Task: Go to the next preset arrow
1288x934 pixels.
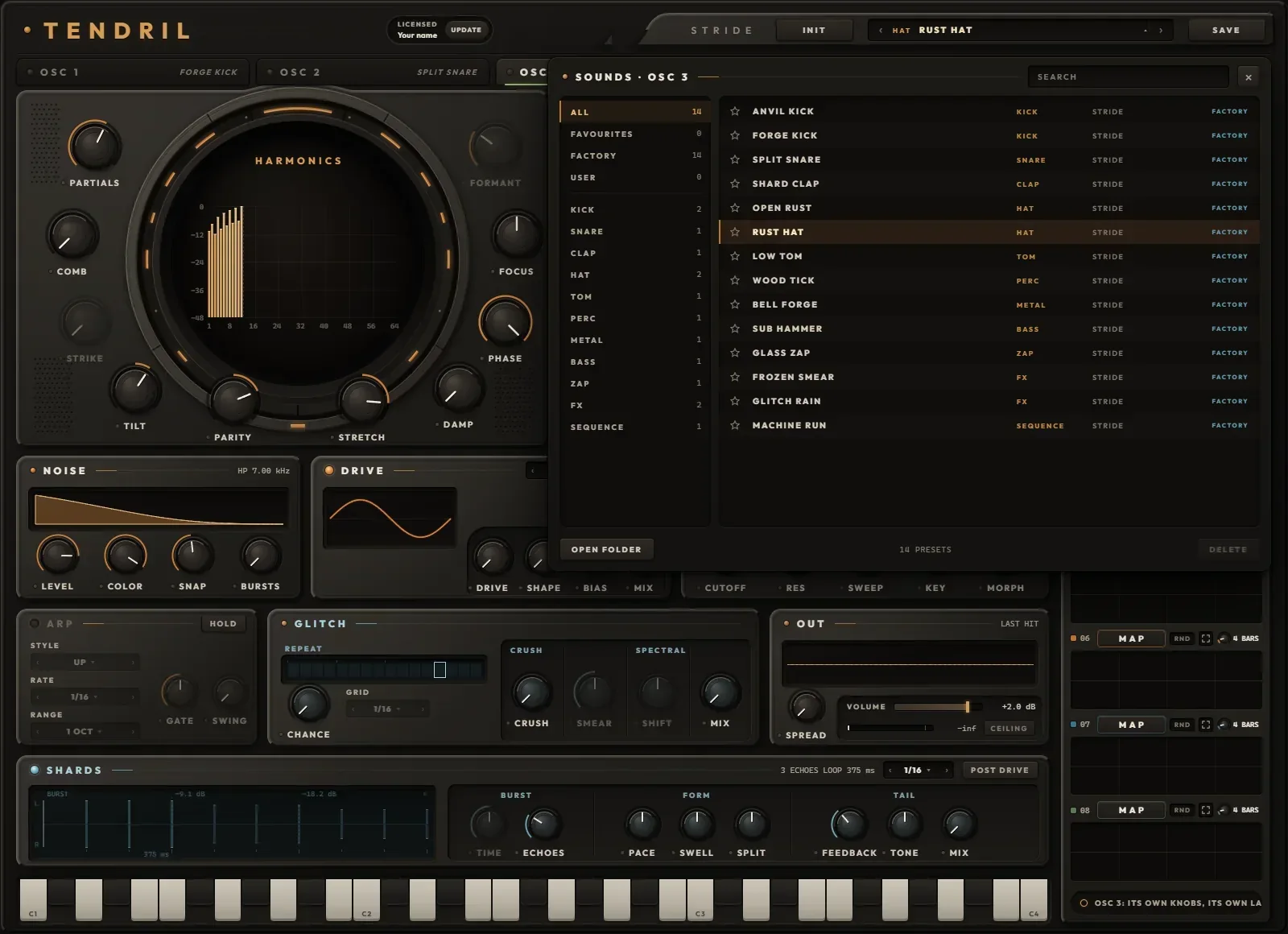Action: [x=1161, y=31]
